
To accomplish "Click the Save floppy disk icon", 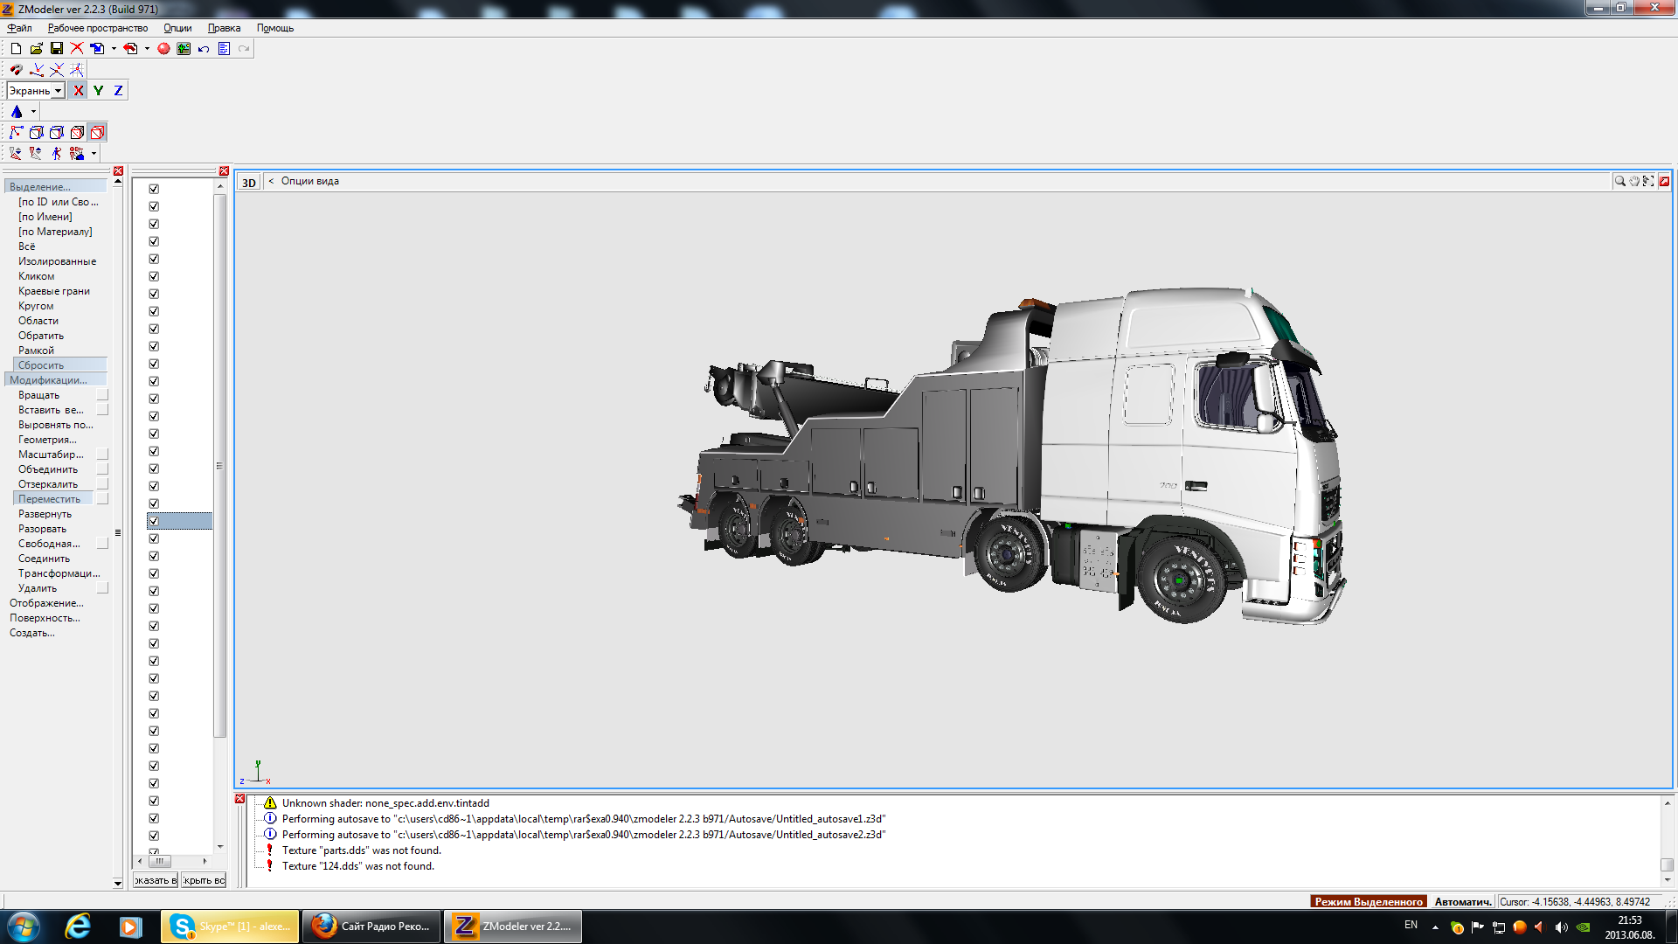I will (57, 49).
